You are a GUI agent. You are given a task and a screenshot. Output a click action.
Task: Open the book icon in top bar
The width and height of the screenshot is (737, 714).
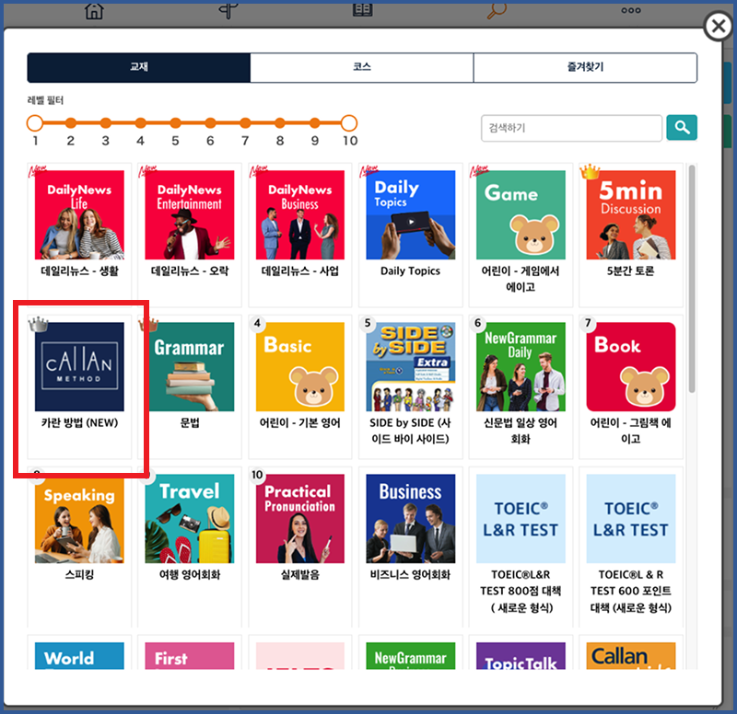click(362, 10)
